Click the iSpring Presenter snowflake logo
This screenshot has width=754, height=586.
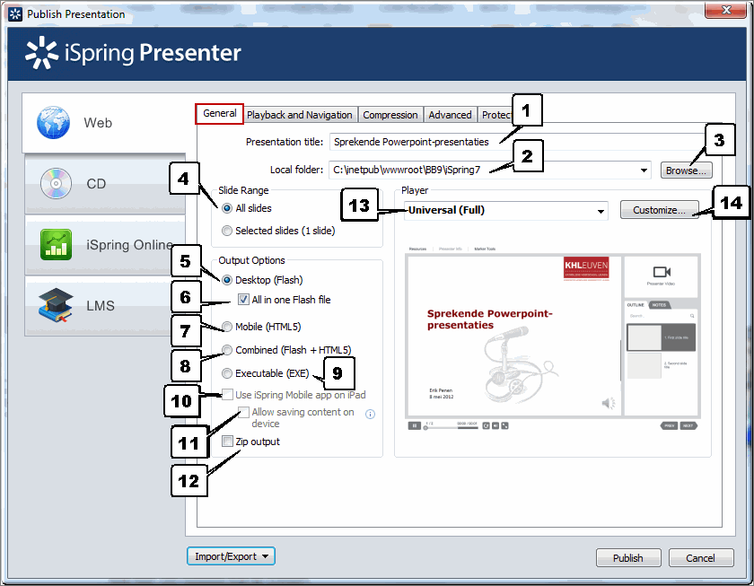click(x=41, y=52)
